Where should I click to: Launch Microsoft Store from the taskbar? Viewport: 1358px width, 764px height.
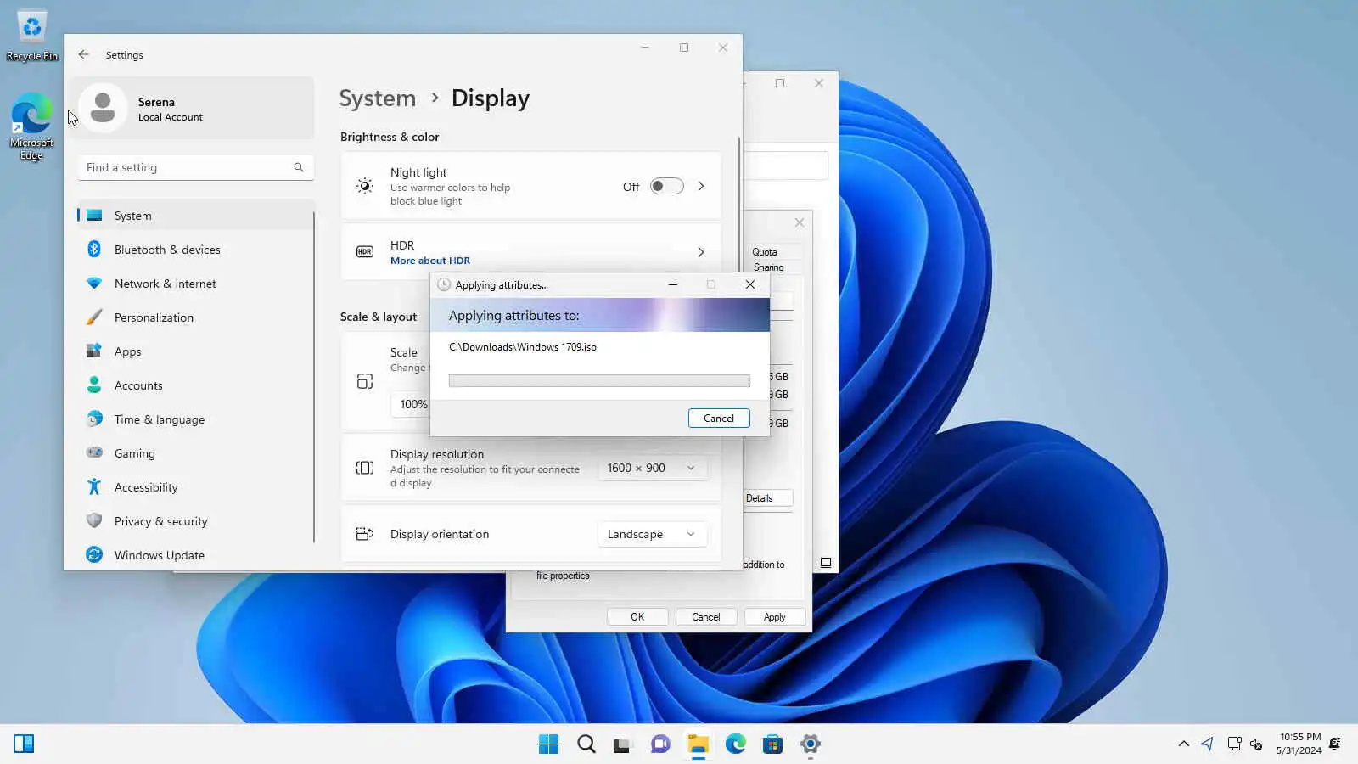pyautogui.click(x=772, y=744)
